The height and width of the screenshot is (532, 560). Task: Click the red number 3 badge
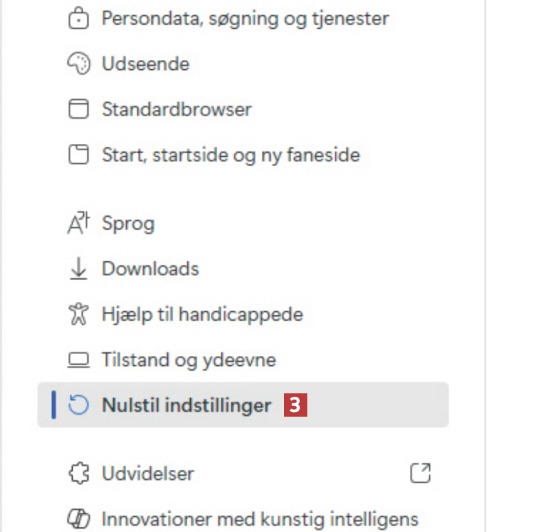pyautogui.click(x=296, y=405)
